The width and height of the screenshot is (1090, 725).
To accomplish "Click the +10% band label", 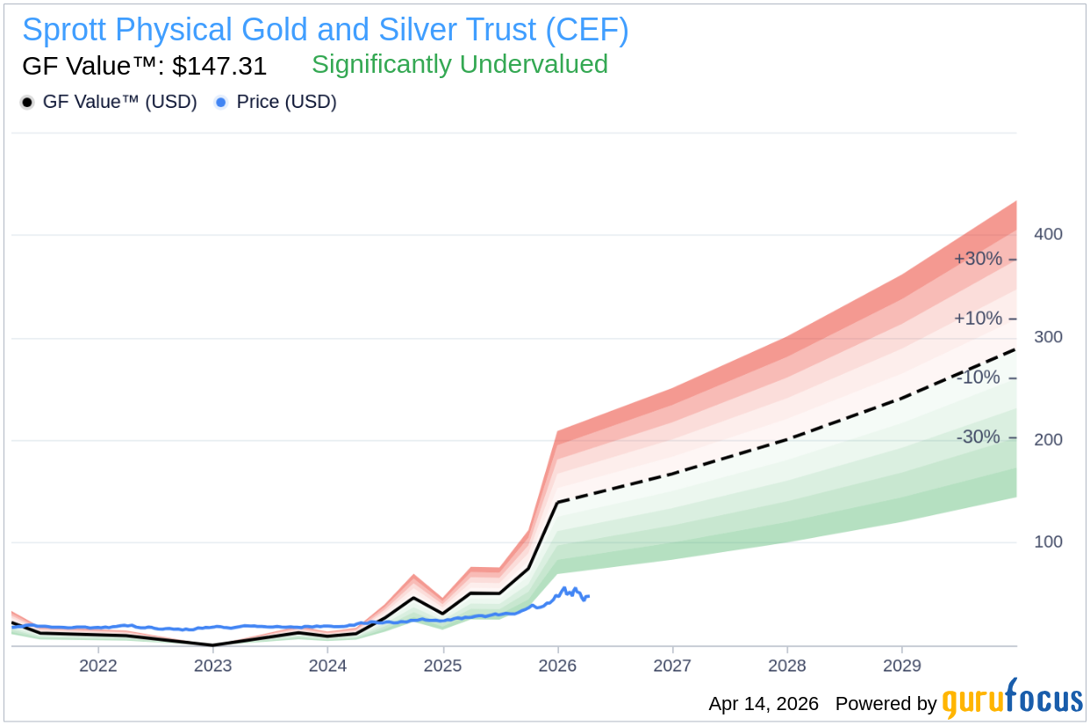I will [x=978, y=318].
